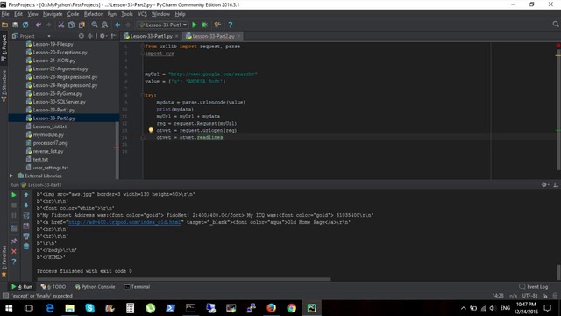Toggle fold marker on try line
The height and width of the screenshot is (316, 561).
(x=142, y=96)
